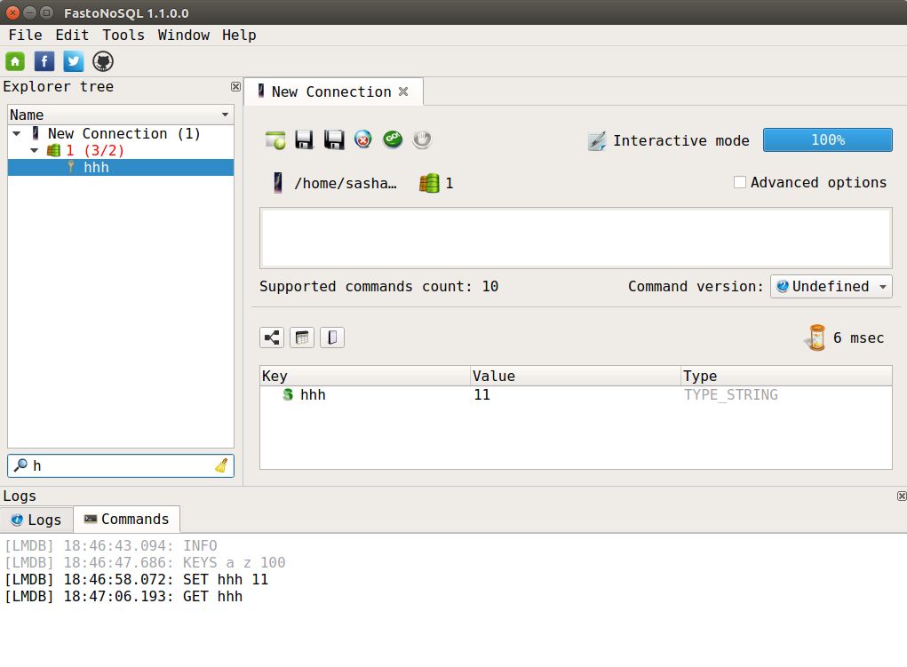The height and width of the screenshot is (667, 907).
Task: Click the explorer filter field containing h
Action: (x=120, y=465)
